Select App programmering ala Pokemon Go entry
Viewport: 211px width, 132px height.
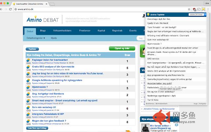click(x=166, y=75)
